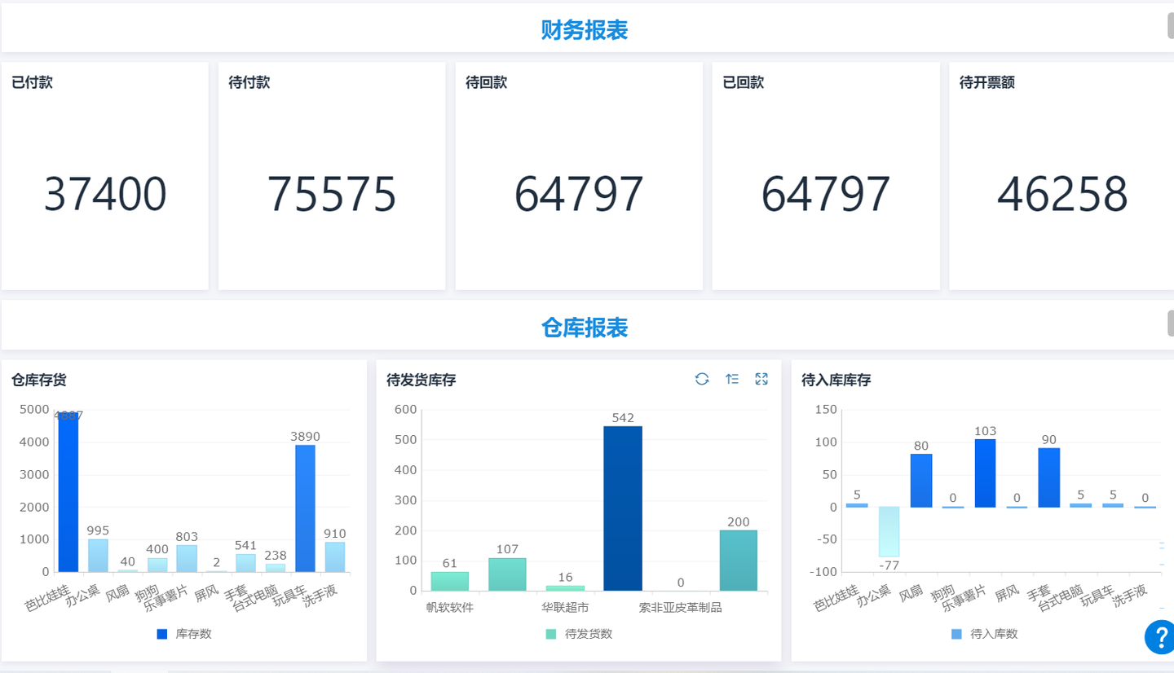Select the 手套 bar labeled 541
The image size is (1174, 673).
(246, 563)
